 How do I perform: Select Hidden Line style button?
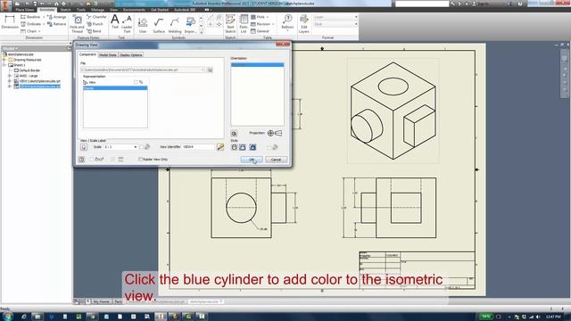234,147
